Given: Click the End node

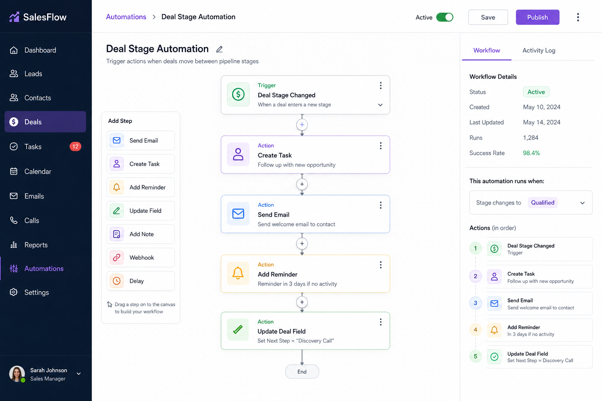Looking at the screenshot, I should (302, 372).
